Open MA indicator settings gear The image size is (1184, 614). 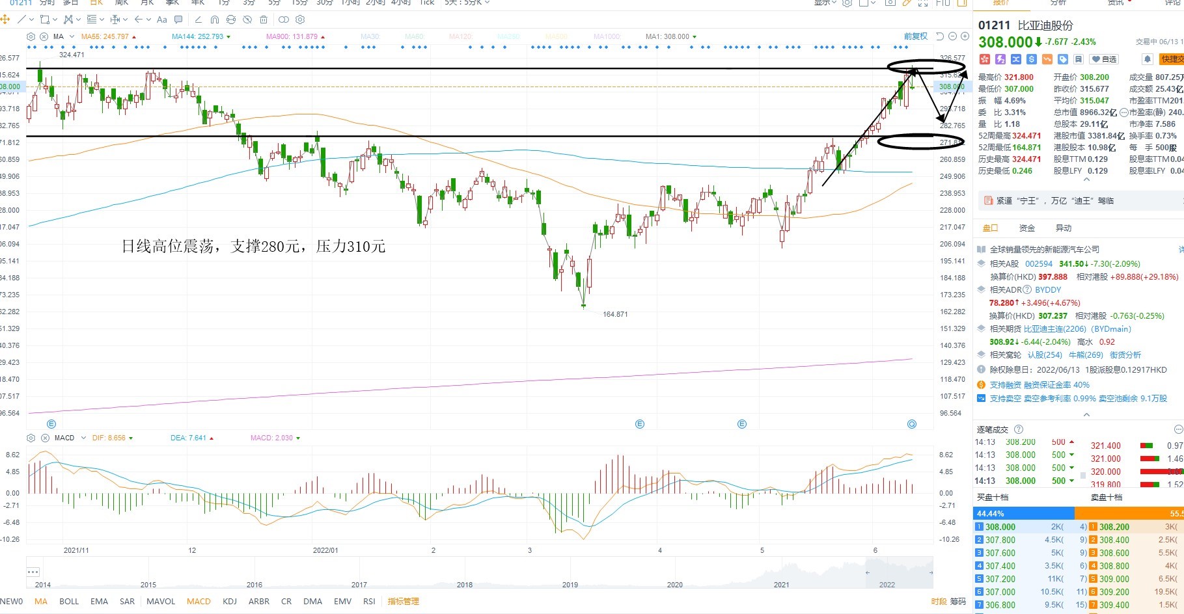coord(31,36)
